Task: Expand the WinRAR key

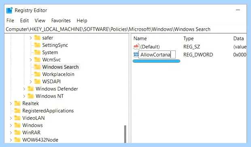Action: click(x=11, y=132)
